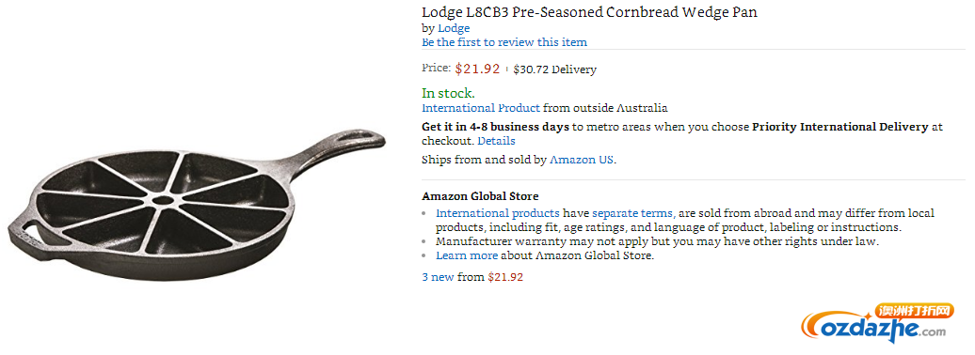Open the International Product link
Image resolution: width=975 pixels, height=355 pixels.
click(481, 107)
